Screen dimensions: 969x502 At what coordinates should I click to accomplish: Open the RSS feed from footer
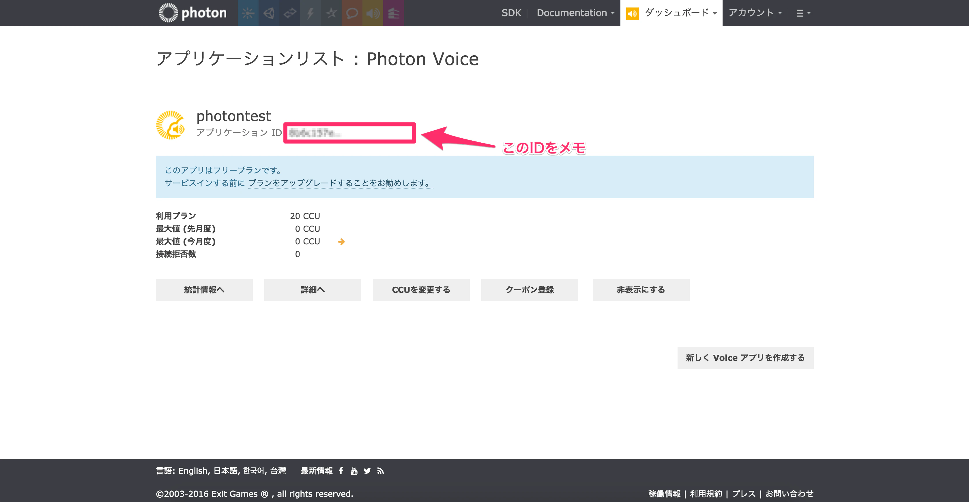380,471
